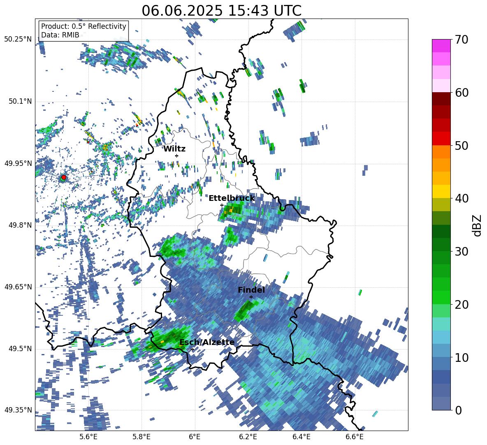Click the 6.4°E longitude label

click(301, 437)
